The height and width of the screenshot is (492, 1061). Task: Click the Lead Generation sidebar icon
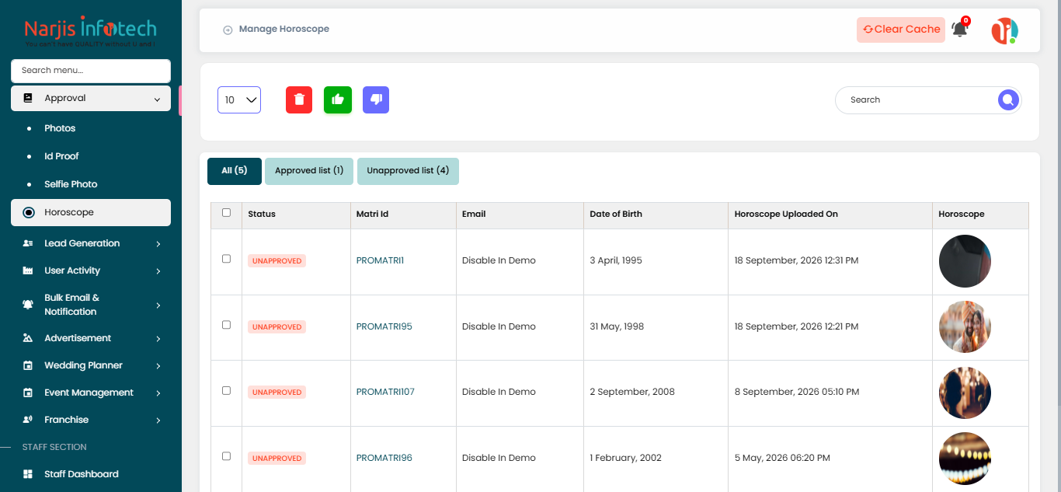coord(28,243)
